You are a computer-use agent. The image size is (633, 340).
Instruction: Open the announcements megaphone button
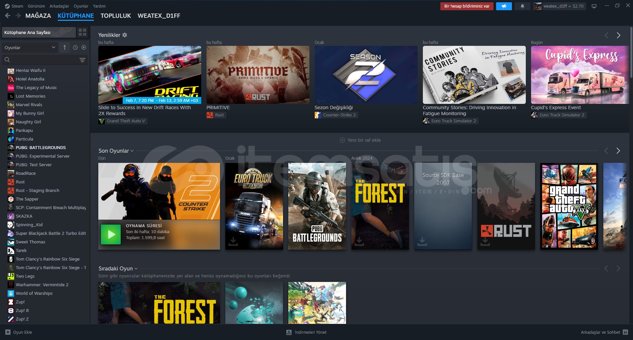(x=504, y=6)
